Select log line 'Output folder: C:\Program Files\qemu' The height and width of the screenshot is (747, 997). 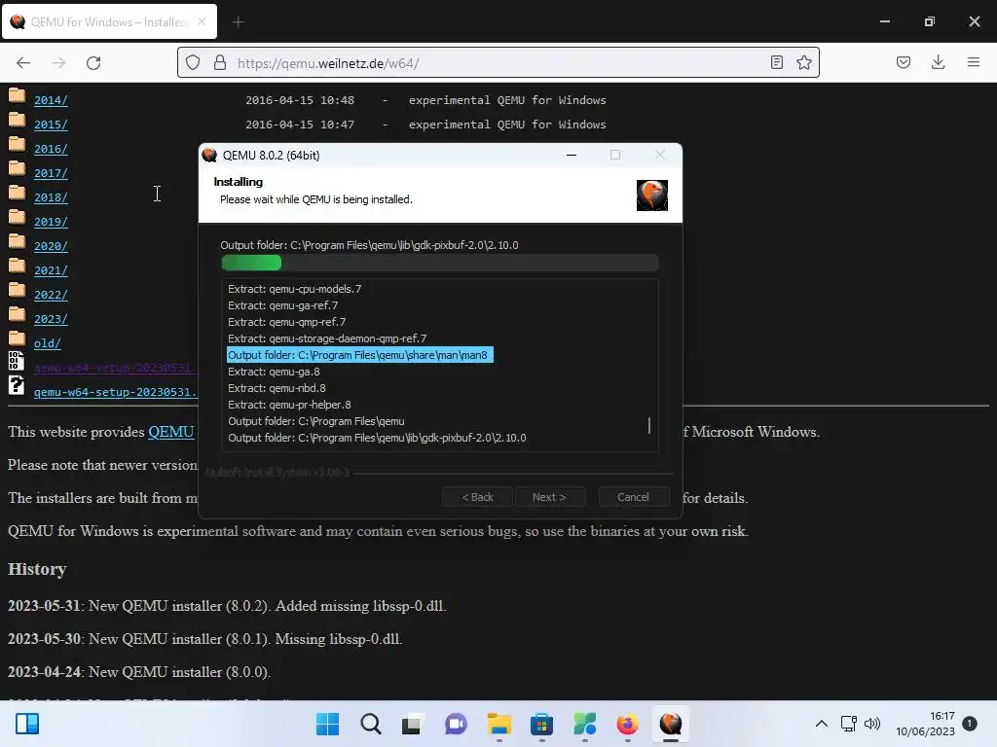[316, 421]
